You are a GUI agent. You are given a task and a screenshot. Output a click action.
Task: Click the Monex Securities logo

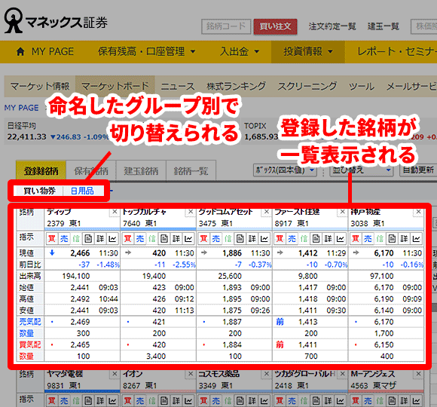[56, 21]
